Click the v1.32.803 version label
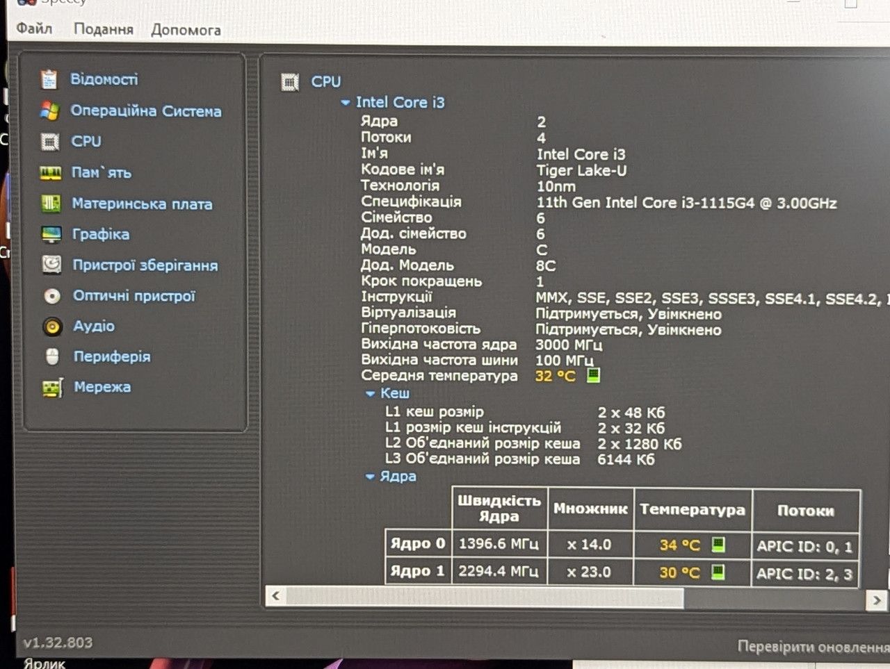Image resolution: width=890 pixels, height=669 pixels. pyautogui.click(x=58, y=643)
